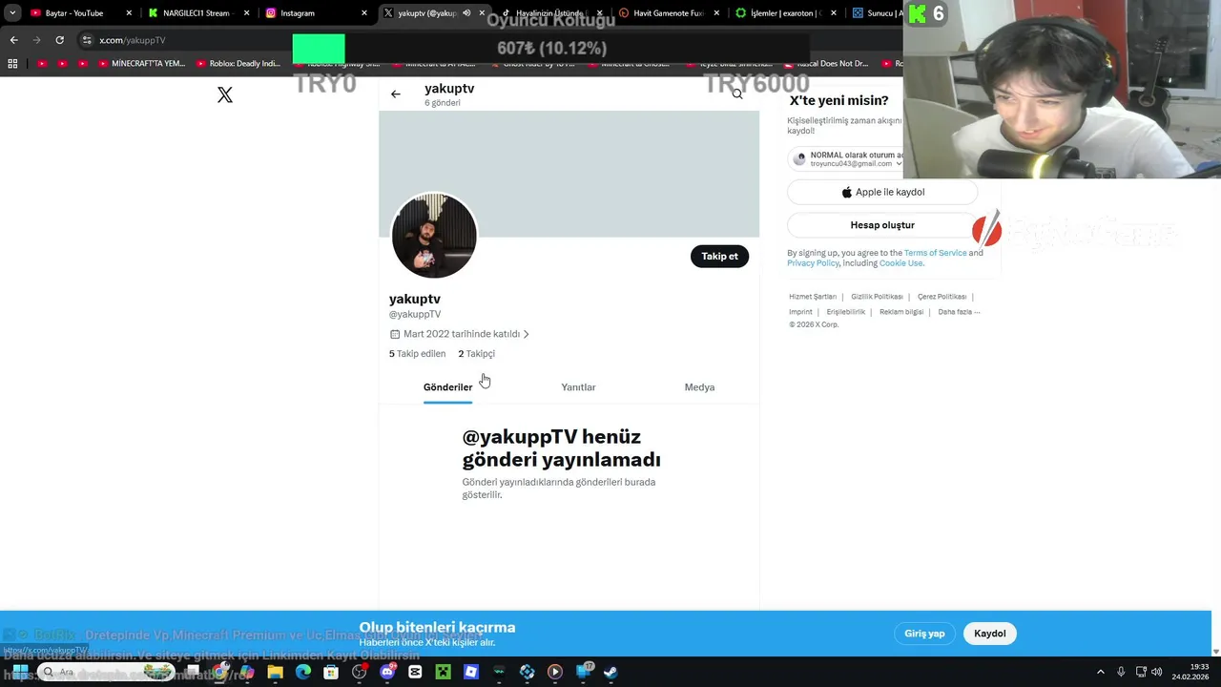Open the Cookie Use link
This screenshot has width=1221, height=687.
pos(900,263)
